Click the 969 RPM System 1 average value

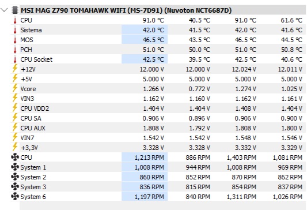click(290, 167)
